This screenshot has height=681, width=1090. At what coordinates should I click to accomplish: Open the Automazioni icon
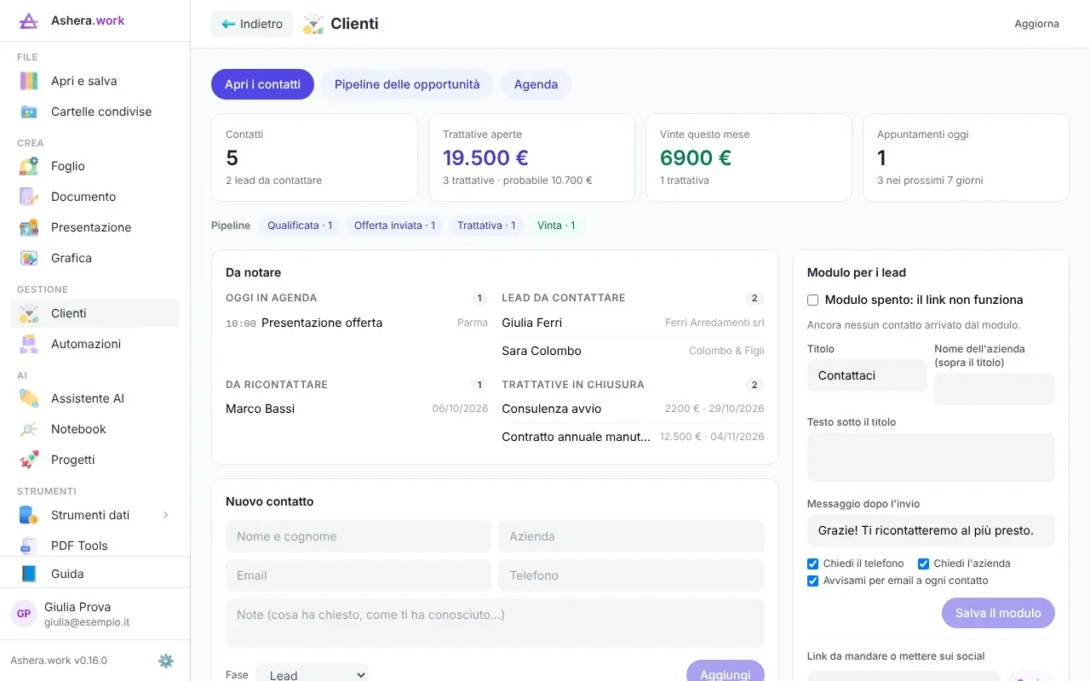29,344
